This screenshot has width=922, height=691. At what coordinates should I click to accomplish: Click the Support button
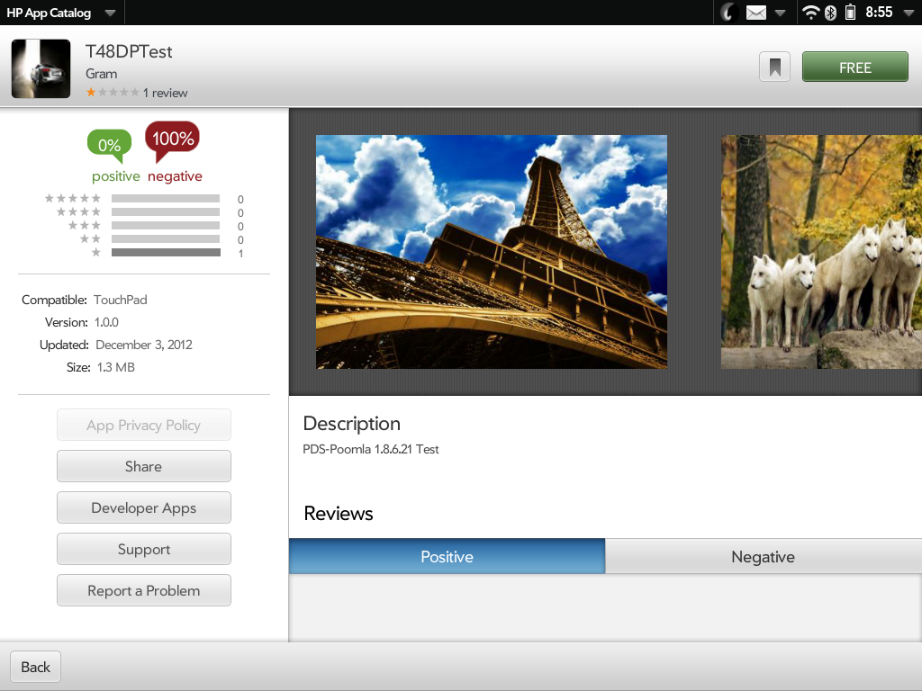click(144, 549)
